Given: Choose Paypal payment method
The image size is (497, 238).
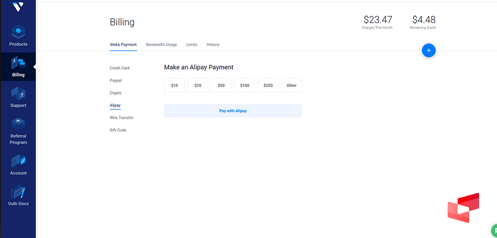Looking at the screenshot, I should tap(116, 81).
